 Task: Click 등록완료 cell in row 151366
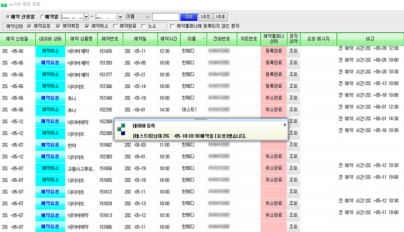coord(274,86)
